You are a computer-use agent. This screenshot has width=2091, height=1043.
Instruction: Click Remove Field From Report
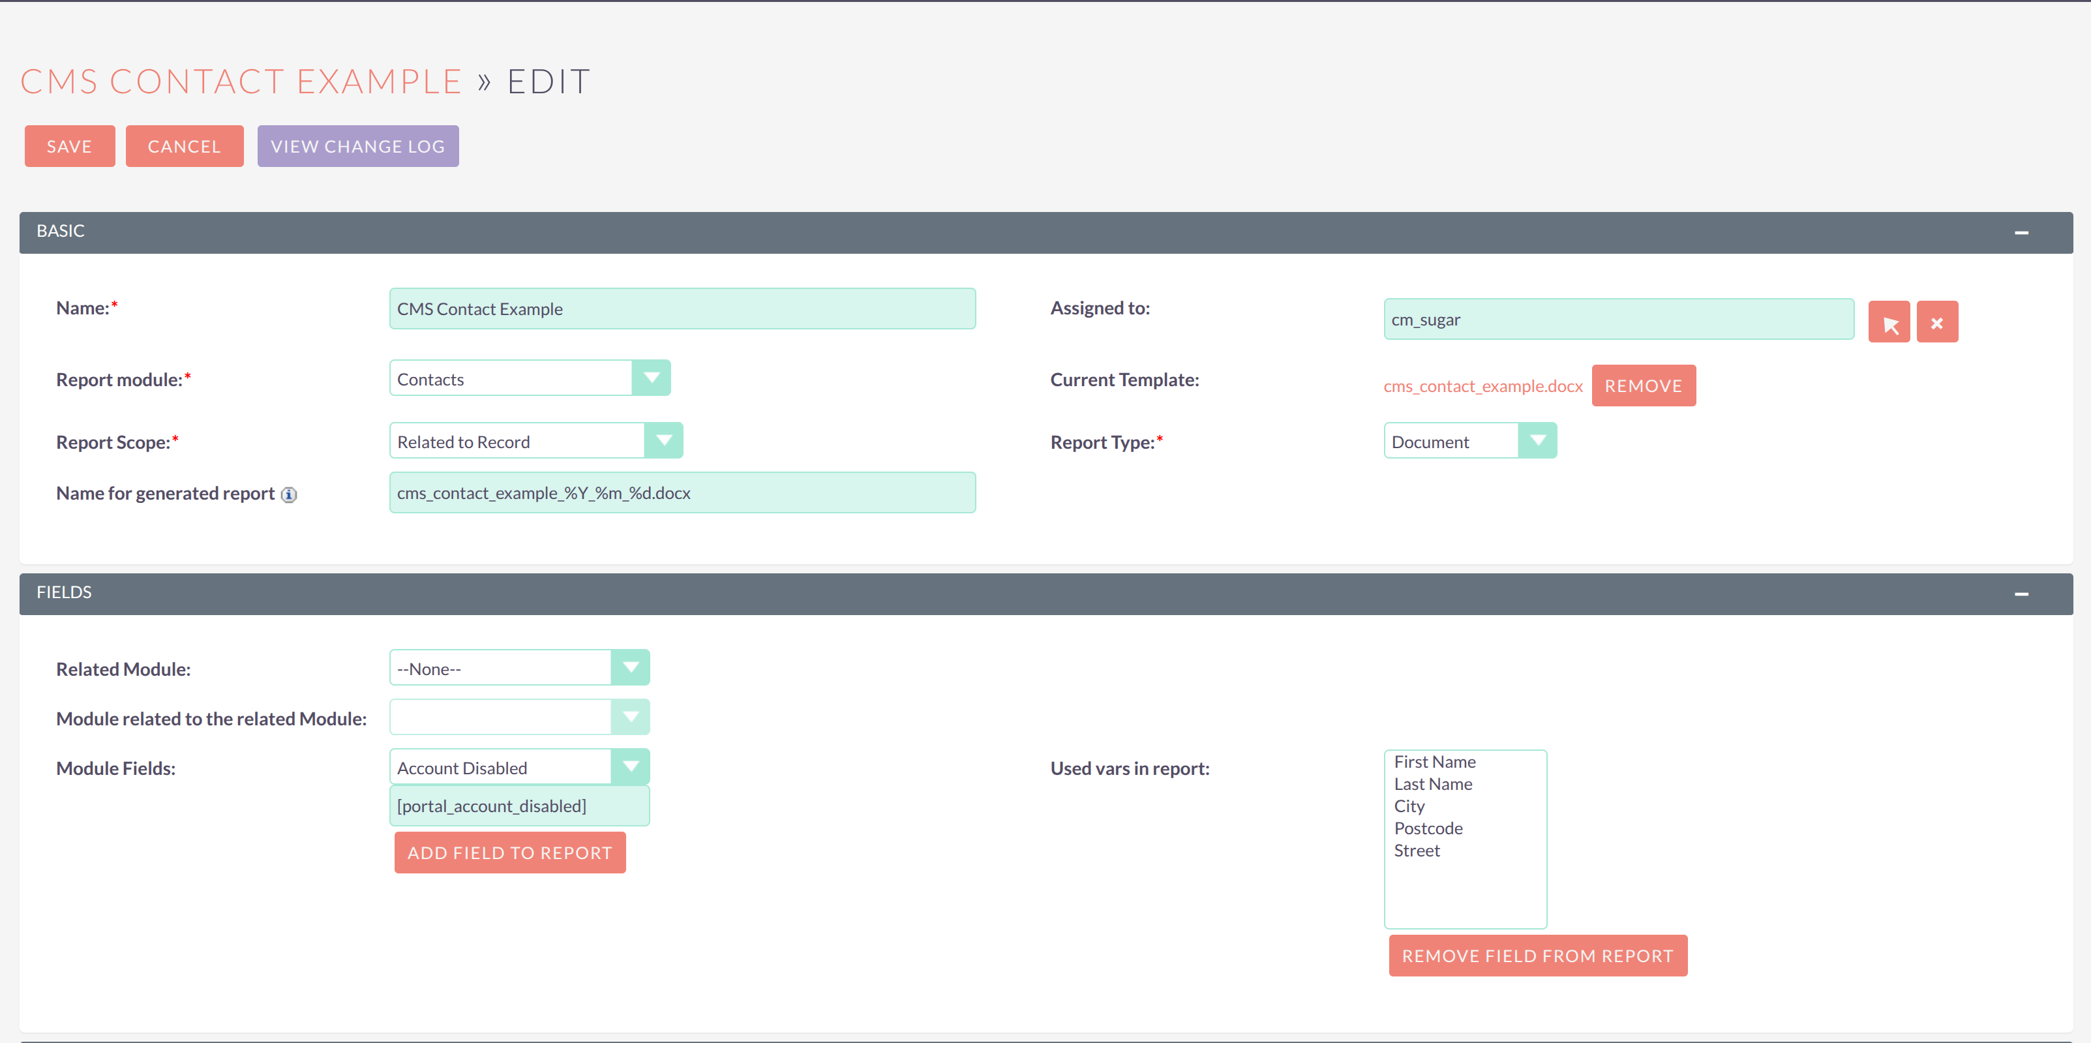1537,956
